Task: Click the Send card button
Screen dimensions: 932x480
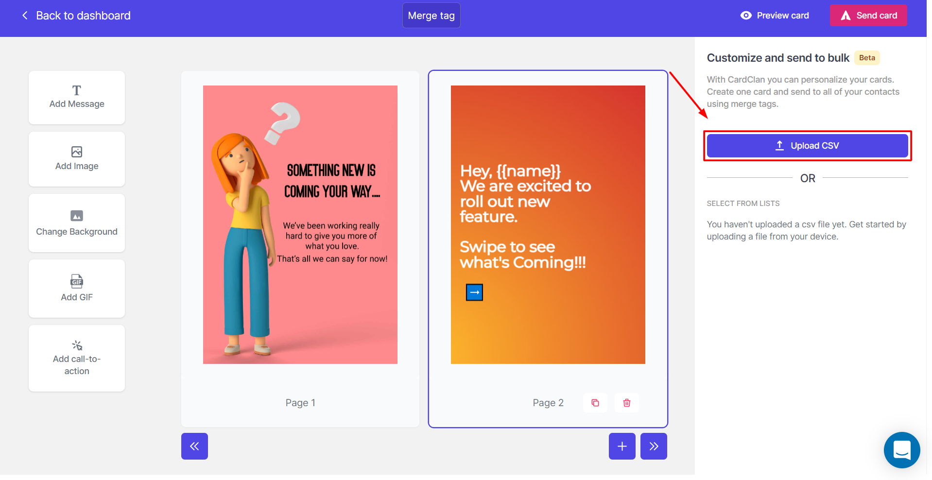Action: coord(868,16)
